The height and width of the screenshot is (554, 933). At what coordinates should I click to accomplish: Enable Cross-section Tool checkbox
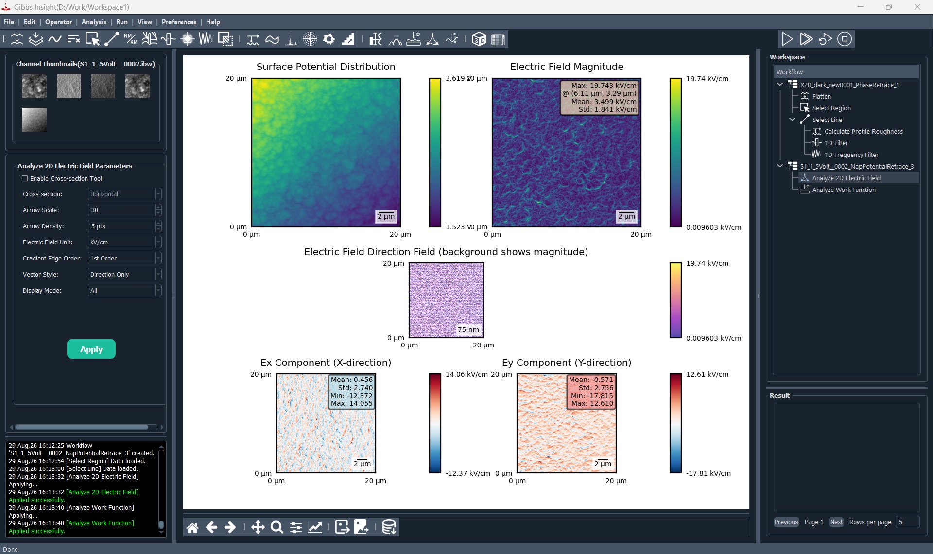(25, 178)
